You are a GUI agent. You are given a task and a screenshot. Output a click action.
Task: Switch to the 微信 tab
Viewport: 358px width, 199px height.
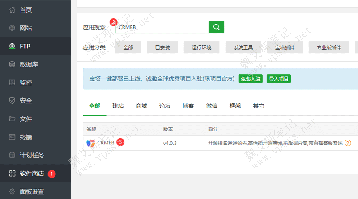[212, 106]
